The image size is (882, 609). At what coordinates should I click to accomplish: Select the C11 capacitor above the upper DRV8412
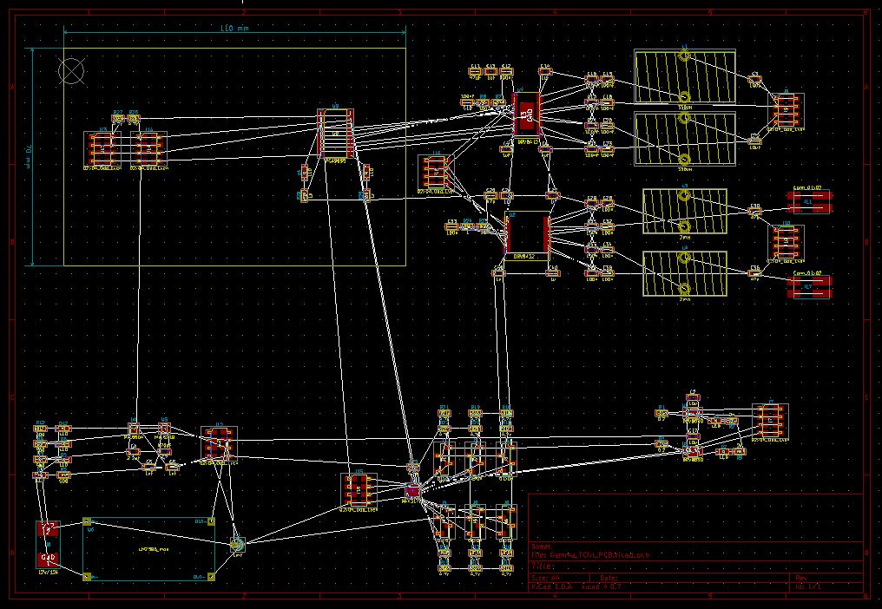tap(476, 71)
